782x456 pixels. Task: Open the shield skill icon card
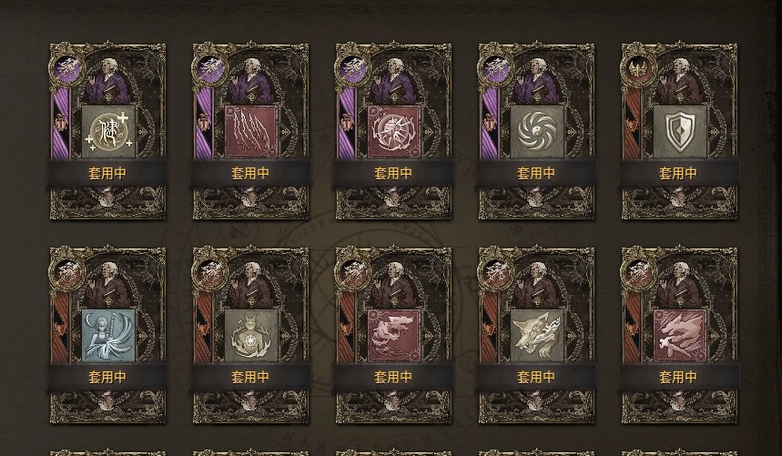(680, 132)
